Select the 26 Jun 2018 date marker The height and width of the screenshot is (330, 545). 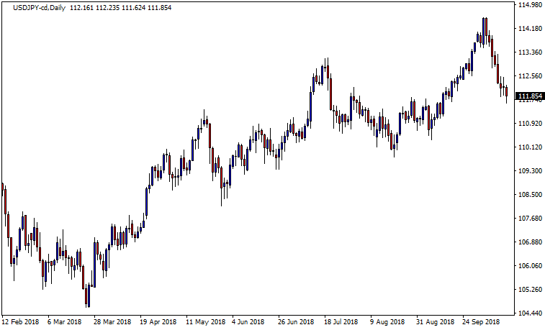click(297, 322)
